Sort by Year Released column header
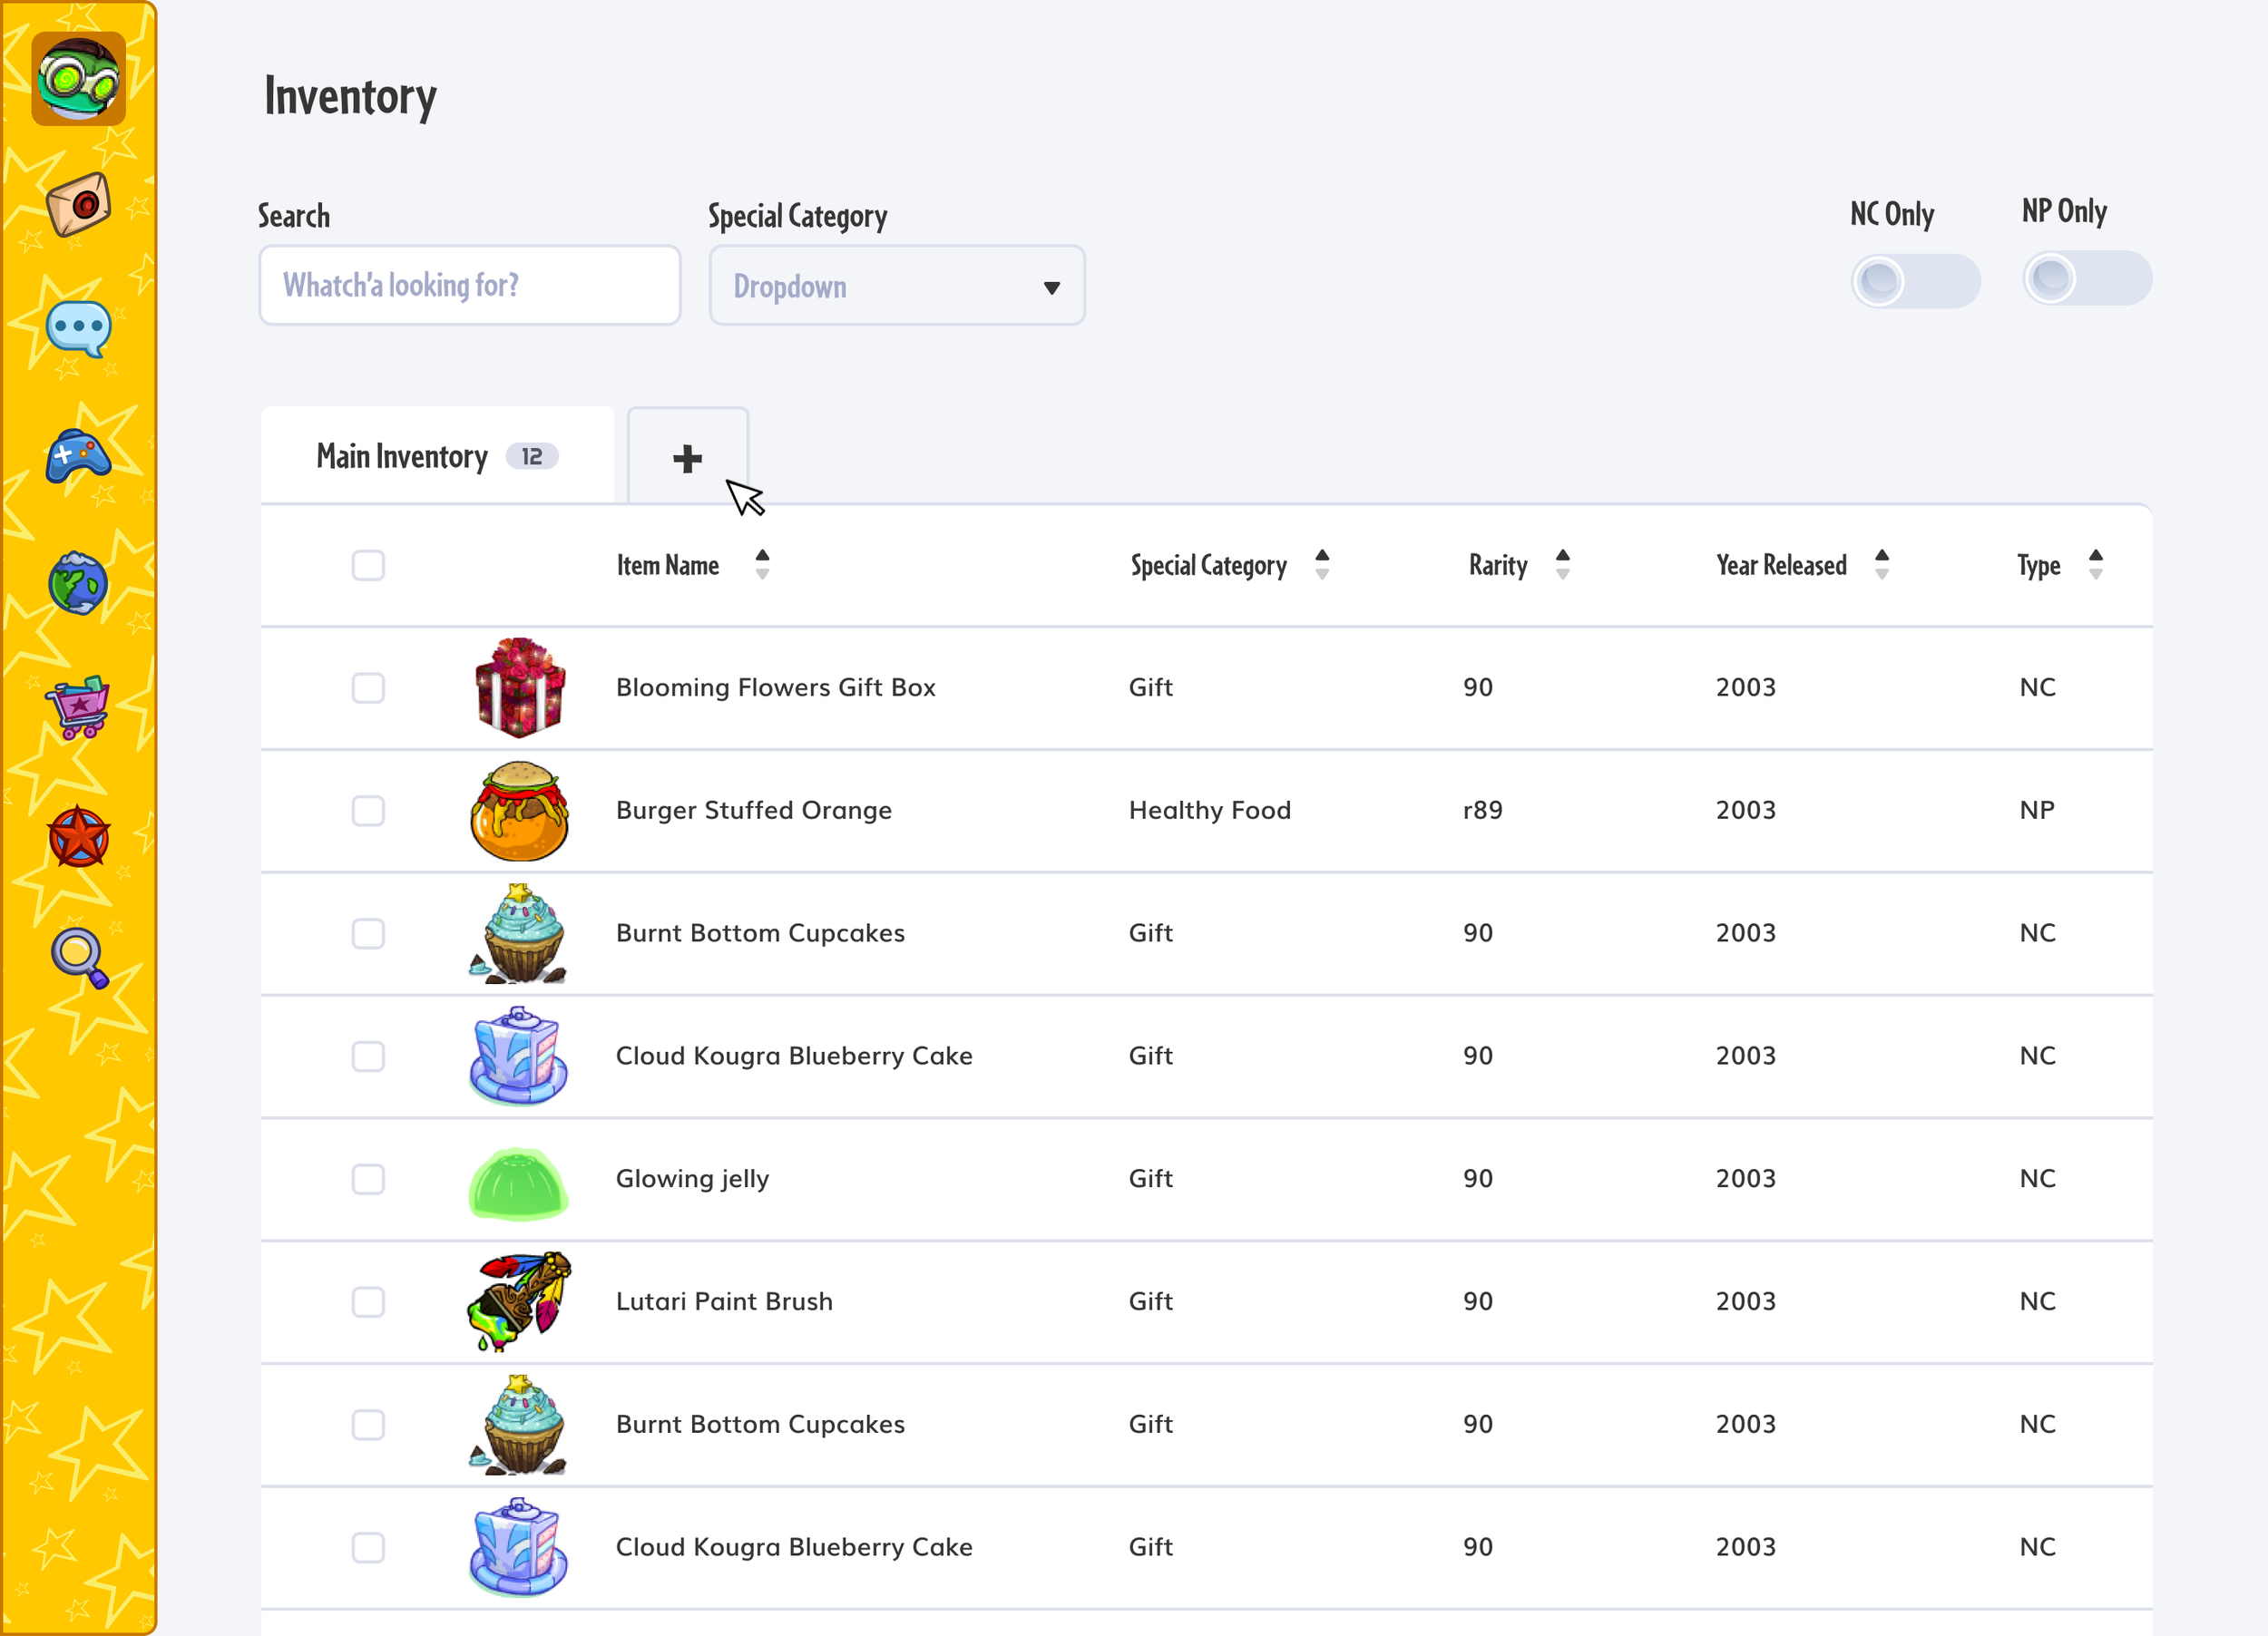This screenshot has width=2268, height=1636. (x=1781, y=565)
